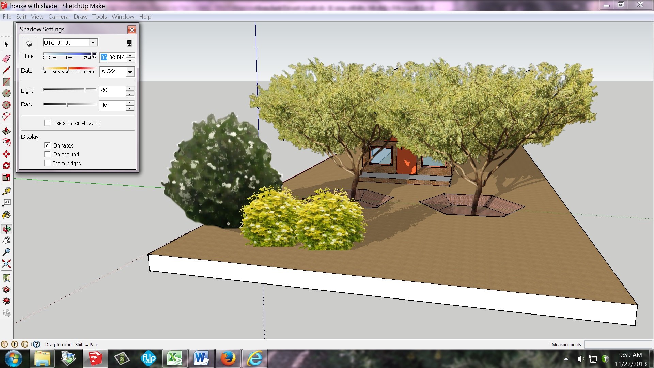Screen dimensions: 654x368
Task: Open the File menu
Action: point(7,17)
